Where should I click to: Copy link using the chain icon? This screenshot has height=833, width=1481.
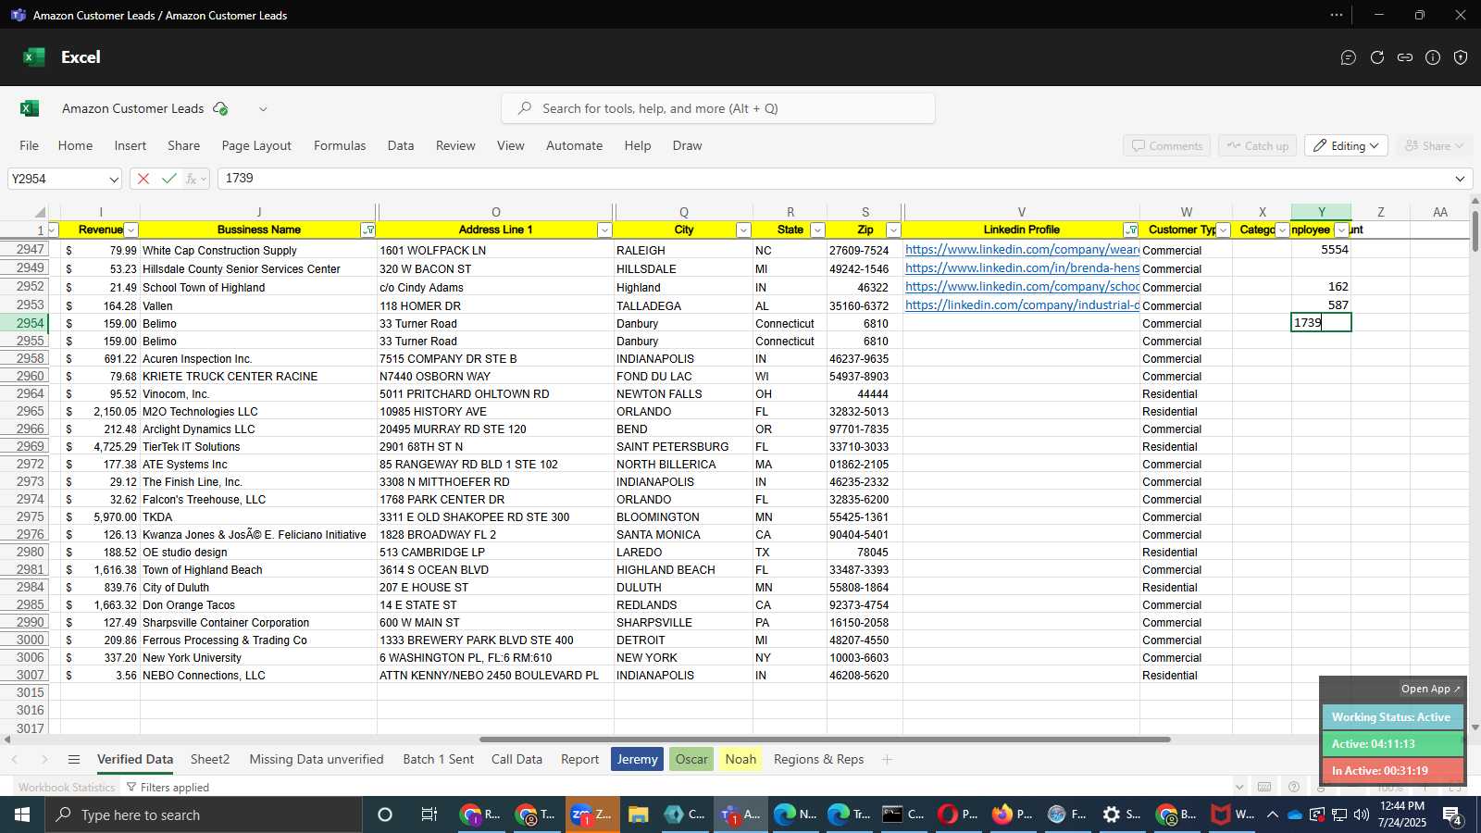coord(1405,57)
